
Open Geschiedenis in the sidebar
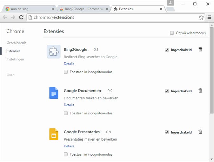tap(16, 43)
